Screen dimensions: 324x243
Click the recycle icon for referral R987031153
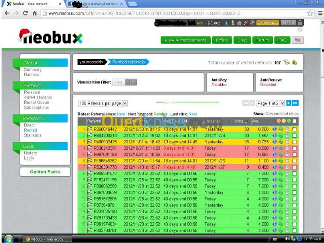(x=281, y=154)
